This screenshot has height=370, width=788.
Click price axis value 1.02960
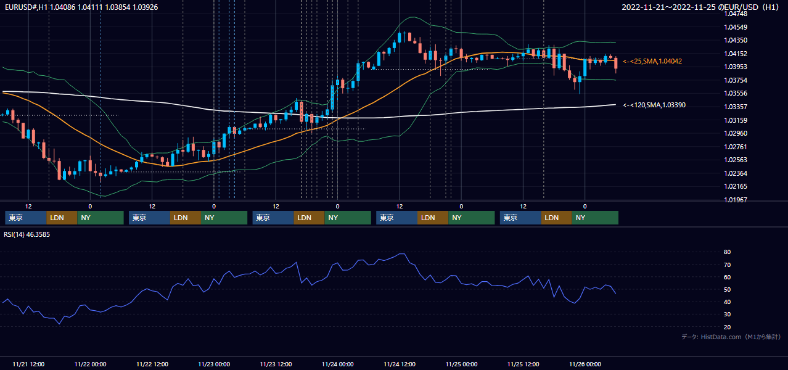point(736,133)
